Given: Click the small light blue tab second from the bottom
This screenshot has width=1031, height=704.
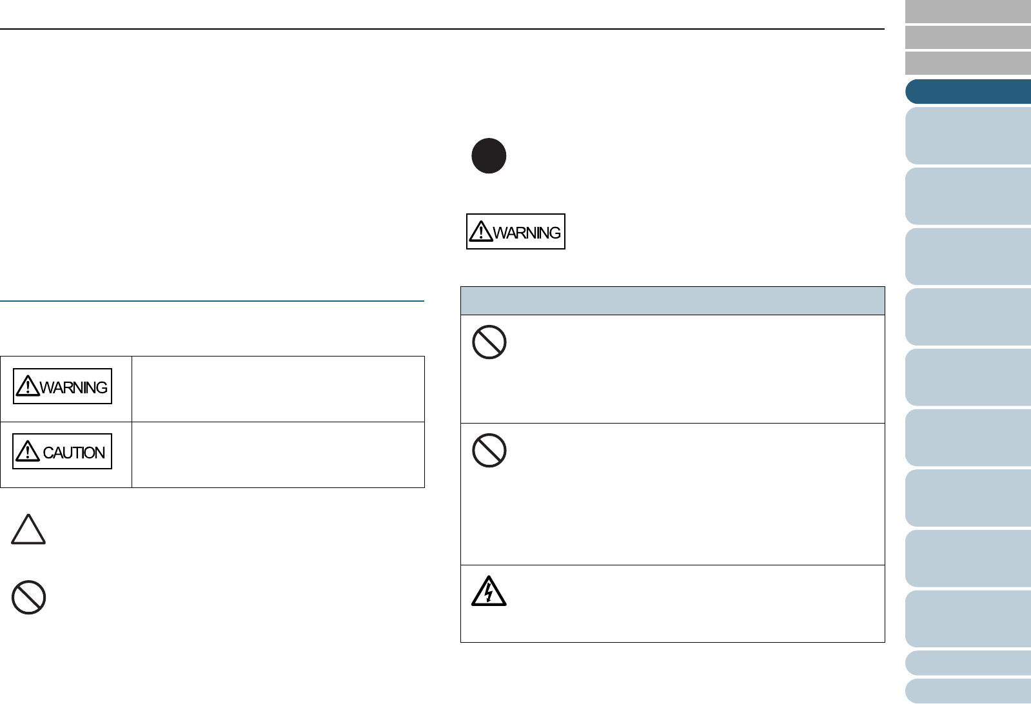Looking at the screenshot, I should tap(968, 663).
